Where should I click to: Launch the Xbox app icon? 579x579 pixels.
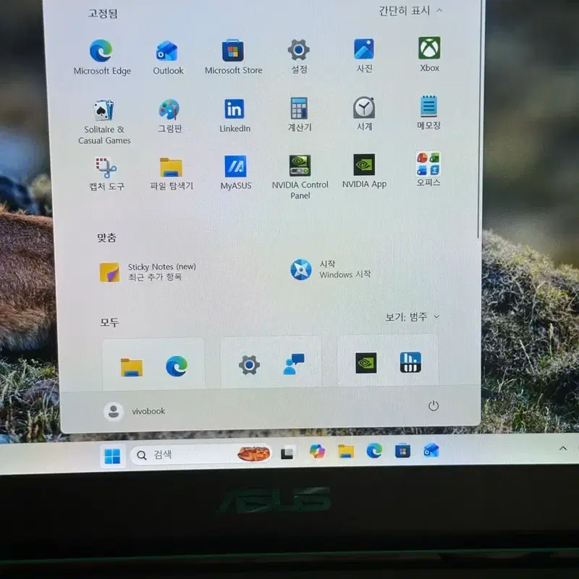pyautogui.click(x=429, y=54)
